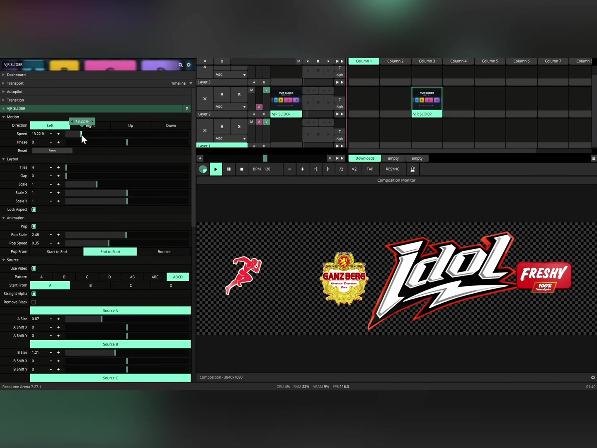Open the search icon in VJR SLIDER panel
This screenshot has height=448, width=597.
[x=180, y=65]
